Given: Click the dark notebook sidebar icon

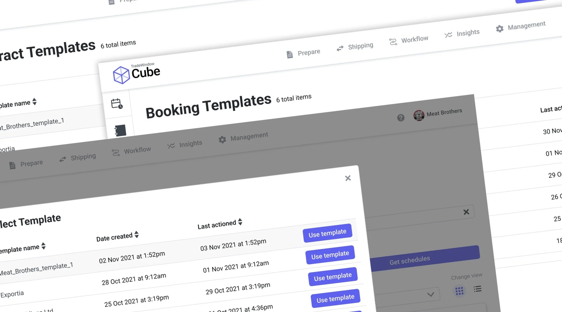Looking at the screenshot, I should pos(120,131).
